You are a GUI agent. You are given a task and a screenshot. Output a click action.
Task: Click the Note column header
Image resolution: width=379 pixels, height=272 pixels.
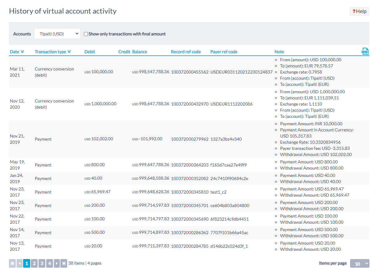point(279,52)
